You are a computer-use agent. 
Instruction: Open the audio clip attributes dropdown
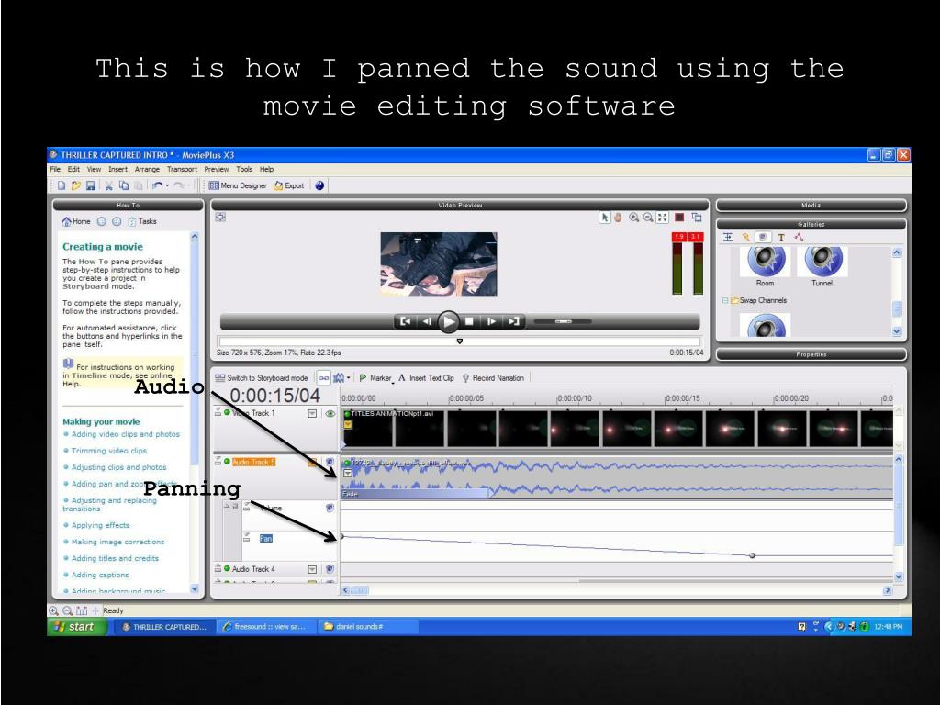(x=348, y=474)
